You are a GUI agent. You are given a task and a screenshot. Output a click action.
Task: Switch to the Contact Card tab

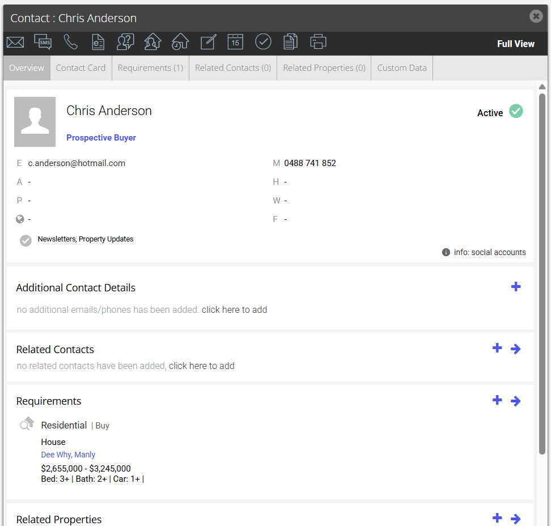[x=80, y=68]
